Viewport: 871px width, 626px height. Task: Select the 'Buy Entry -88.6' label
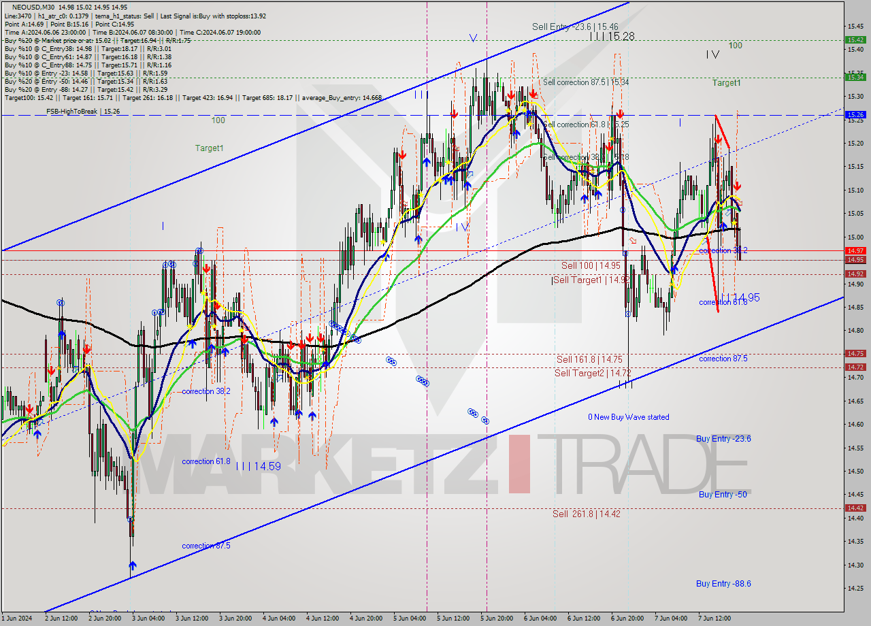click(723, 584)
